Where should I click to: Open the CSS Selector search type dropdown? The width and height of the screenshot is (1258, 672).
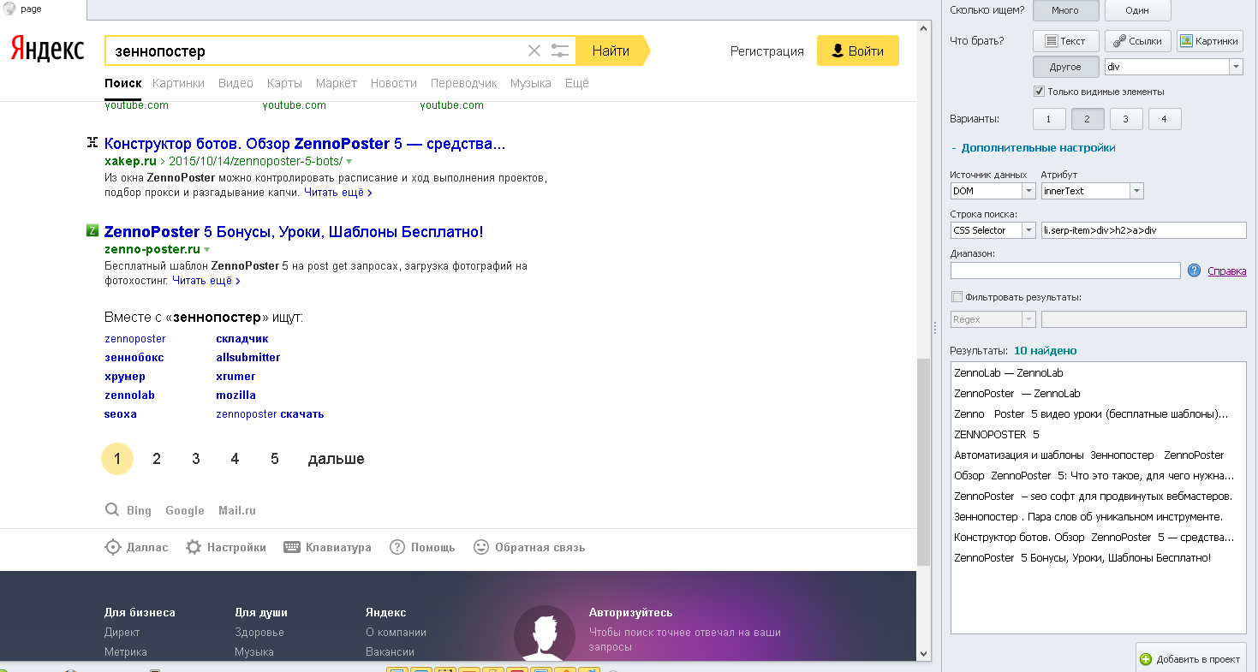click(x=1028, y=230)
